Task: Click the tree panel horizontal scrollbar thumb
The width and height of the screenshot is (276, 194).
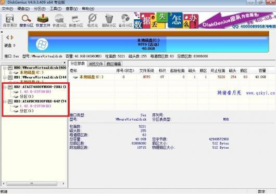Action: [32, 184]
